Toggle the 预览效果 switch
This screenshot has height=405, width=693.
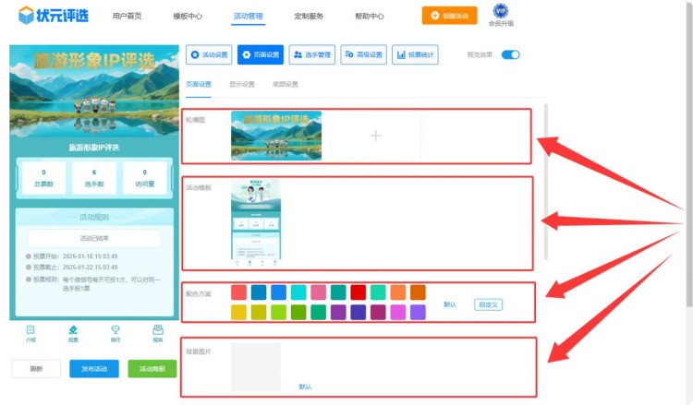pyautogui.click(x=510, y=55)
